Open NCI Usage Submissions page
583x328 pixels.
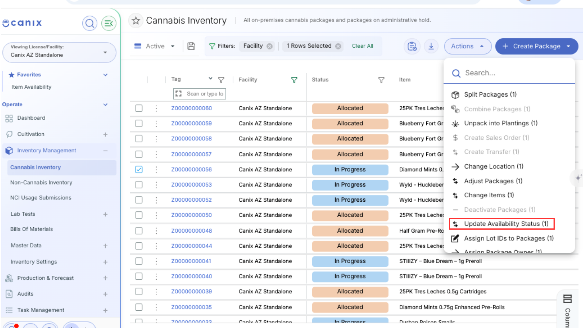click(x=41, y=198)
